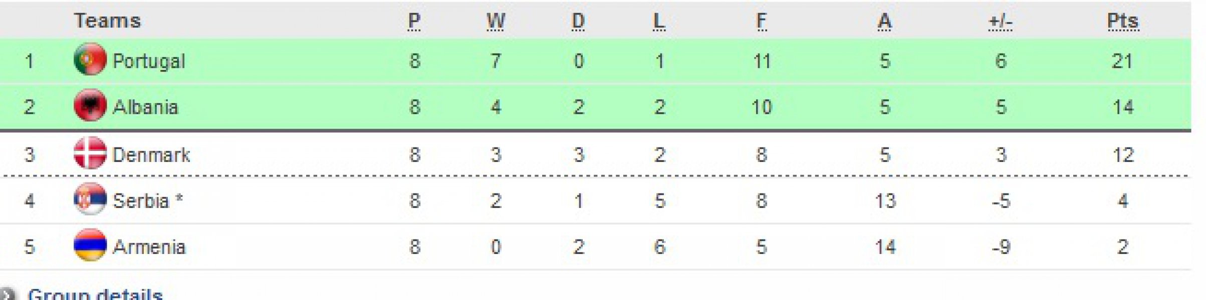Click the +/- goal difference header
The height and width of the screenshot is (300, 1206).
click(x=1000, y=21)
